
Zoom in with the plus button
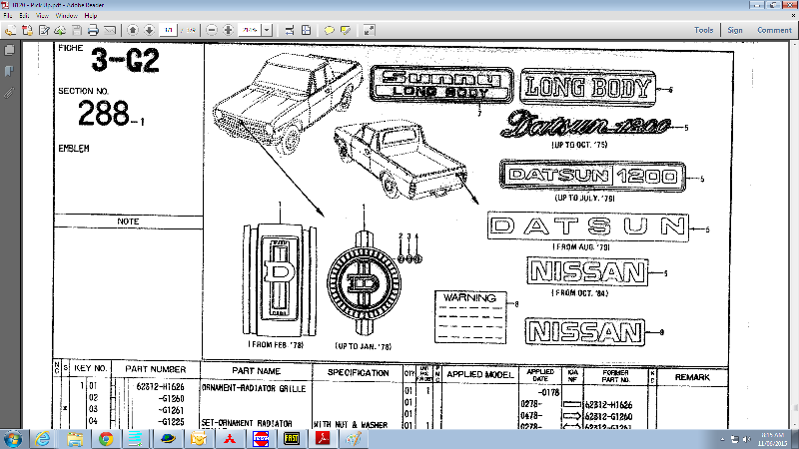click(x=228, y=31)
